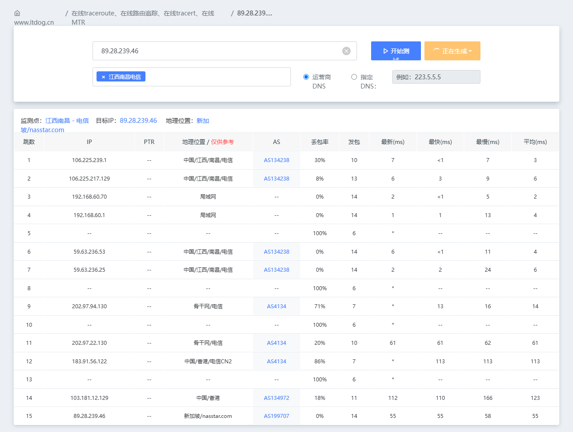Click the 丢包率 column header
Screen dimensions: 573x432
click(x=320, y=142)
